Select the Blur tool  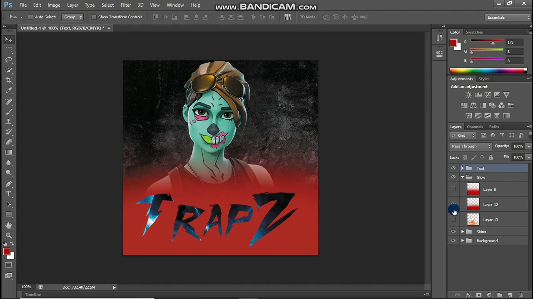click(9, 162)
